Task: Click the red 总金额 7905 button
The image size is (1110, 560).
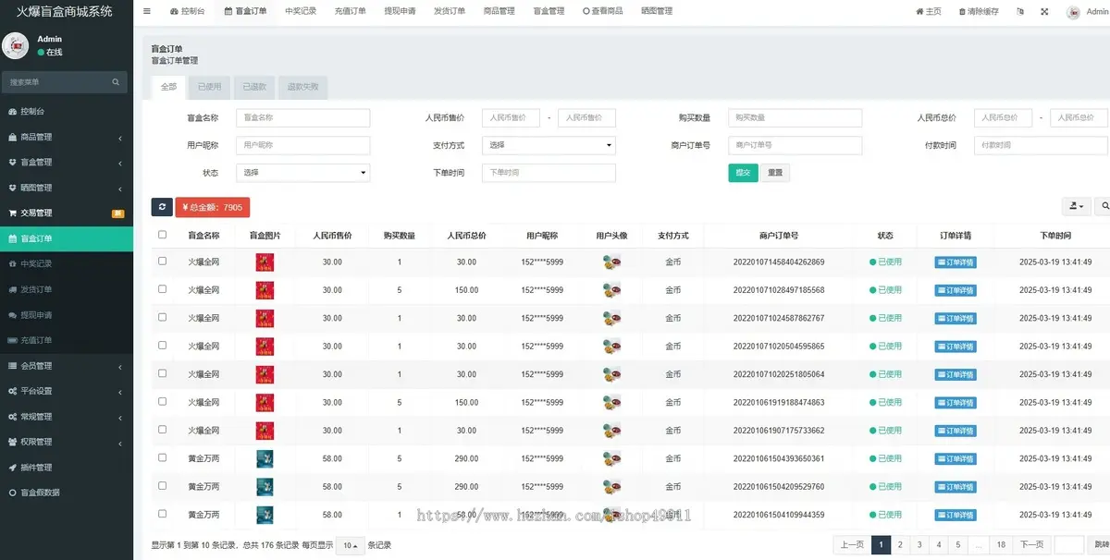Action: 213,207
